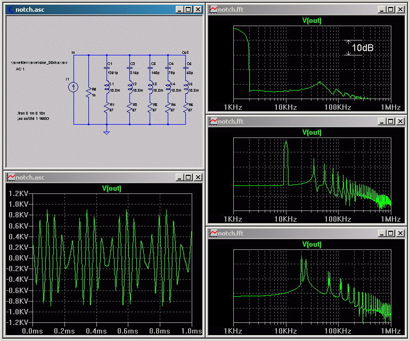
Task: Open the time-domain waveform window's system menu icon
Action: tap(10, 177)
